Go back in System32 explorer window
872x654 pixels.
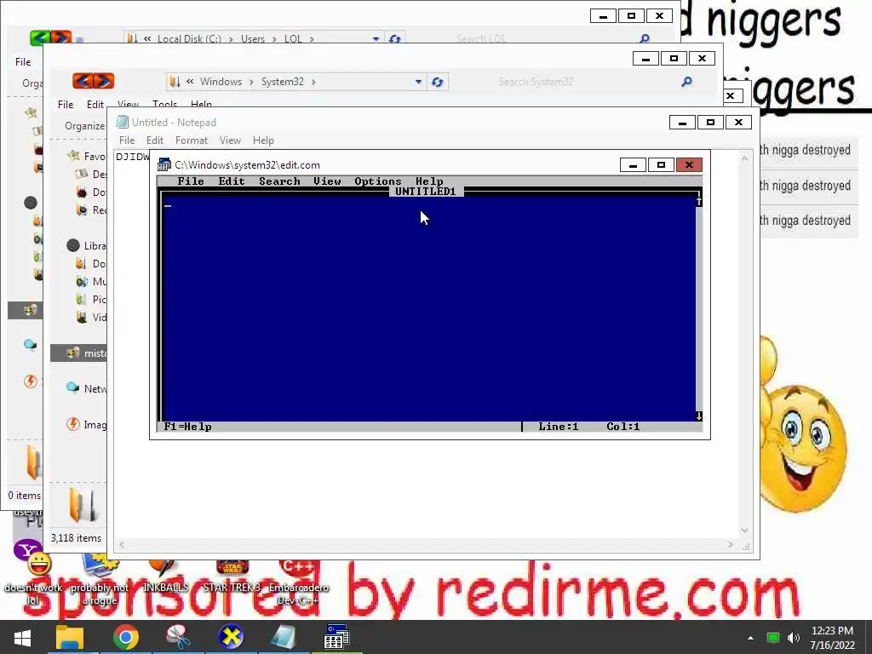click(x=83, y=81)
